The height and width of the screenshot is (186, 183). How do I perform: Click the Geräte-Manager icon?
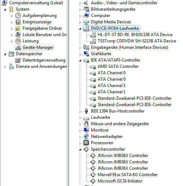(18, 47)
